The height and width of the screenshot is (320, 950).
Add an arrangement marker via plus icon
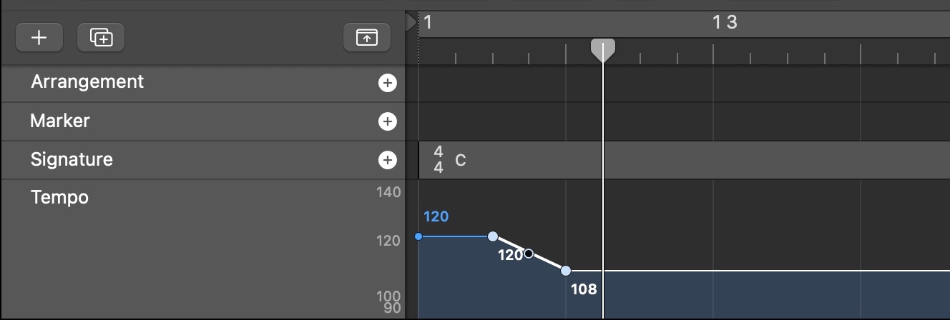[387, 84]
